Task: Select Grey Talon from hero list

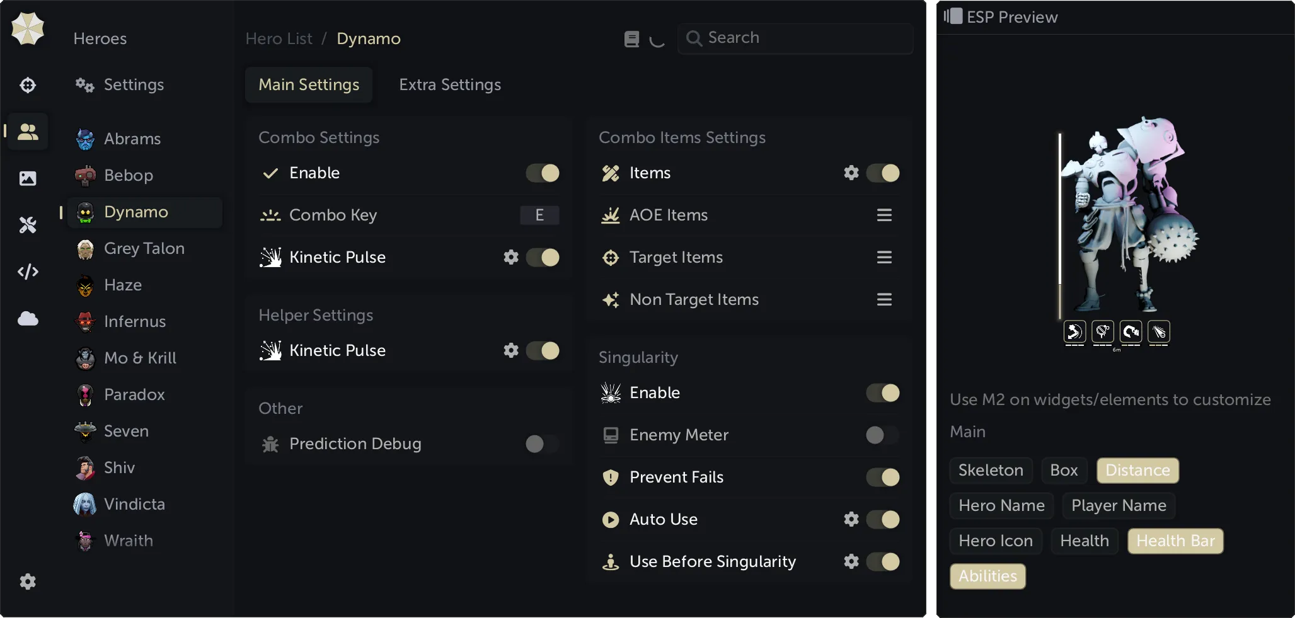Action: coord(144,249)
